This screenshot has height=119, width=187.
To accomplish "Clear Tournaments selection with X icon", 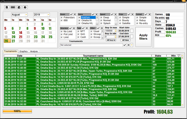I will tap(128, 45).
